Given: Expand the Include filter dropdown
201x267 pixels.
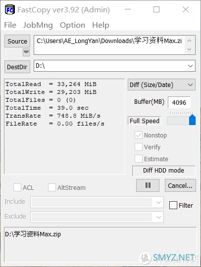Looking at the screenshot, I should (158, 202).
